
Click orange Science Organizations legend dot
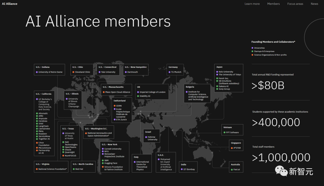pyautogui.click(x=252, y=55)
